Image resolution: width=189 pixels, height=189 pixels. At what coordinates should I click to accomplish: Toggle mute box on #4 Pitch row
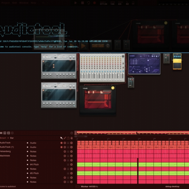(68, 164)
